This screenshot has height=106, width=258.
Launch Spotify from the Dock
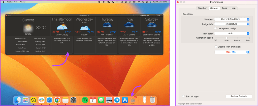[x=85, y=100]
